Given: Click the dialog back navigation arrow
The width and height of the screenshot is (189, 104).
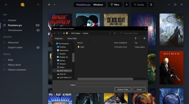Looking at the screenshot, I should click(55, 33).
